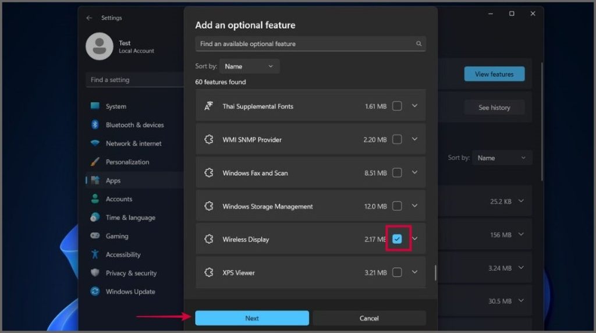Open Network & internet settings
The height and width of the screenshot is (333, 596).
pyautogui.click(x=134, y=143)
